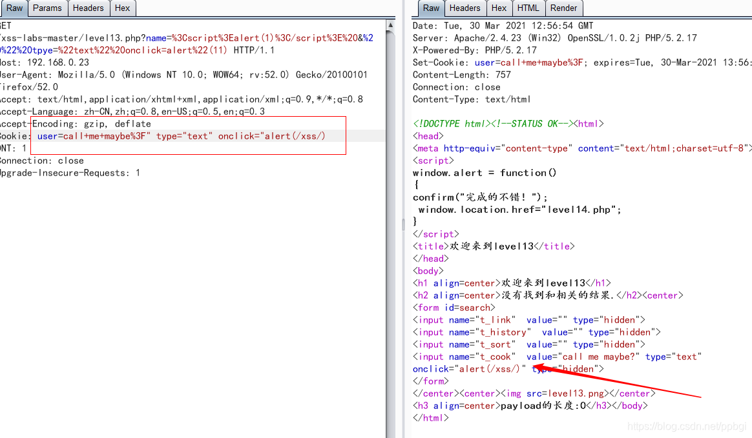This screenshot has height=438, width=752.
Task: Click the response Date header line
Action: (503, 26)
